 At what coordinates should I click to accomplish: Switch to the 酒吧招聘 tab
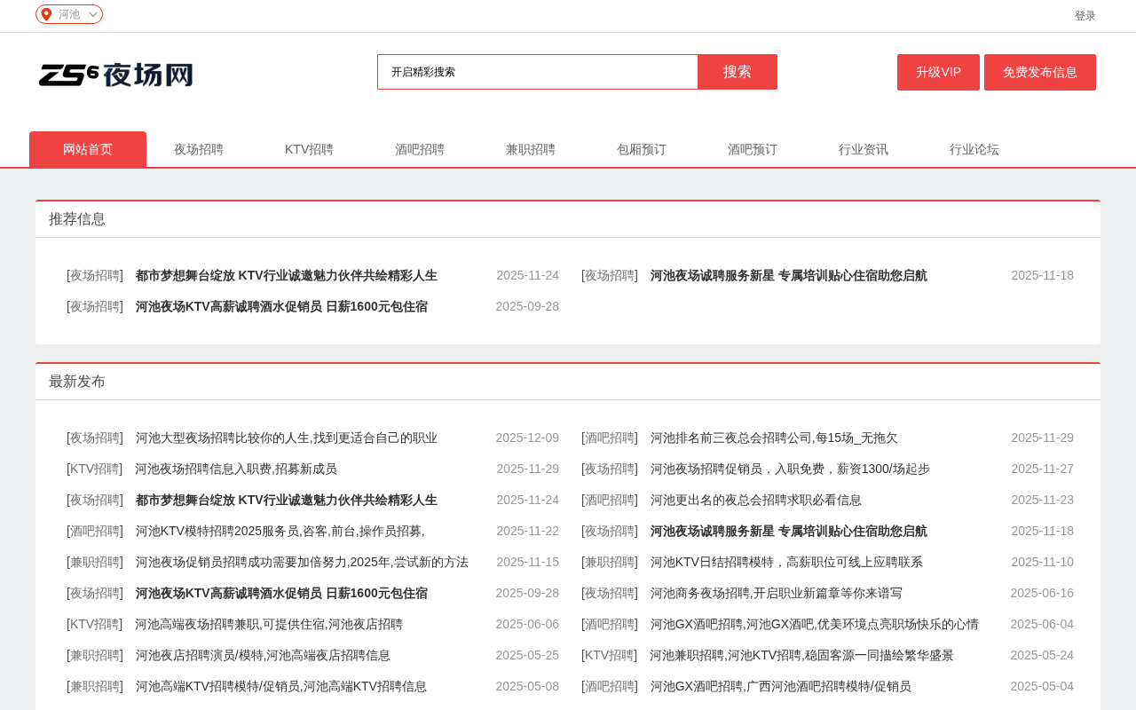click(420, 149)
